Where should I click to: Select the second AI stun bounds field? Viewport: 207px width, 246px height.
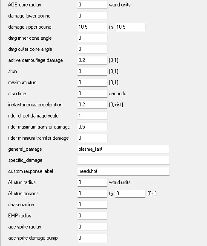[130, 193]
